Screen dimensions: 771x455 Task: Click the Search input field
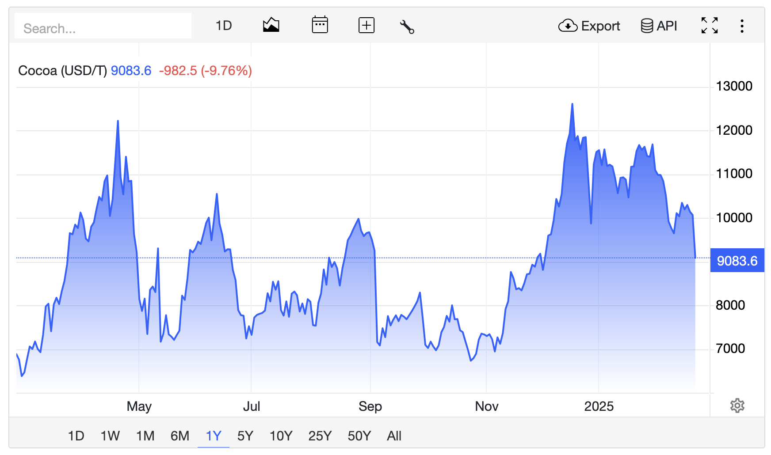(103, 26)
